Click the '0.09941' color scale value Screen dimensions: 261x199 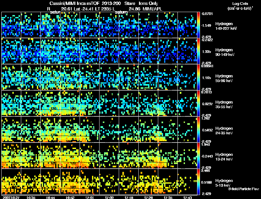click(x=207, y=66)
